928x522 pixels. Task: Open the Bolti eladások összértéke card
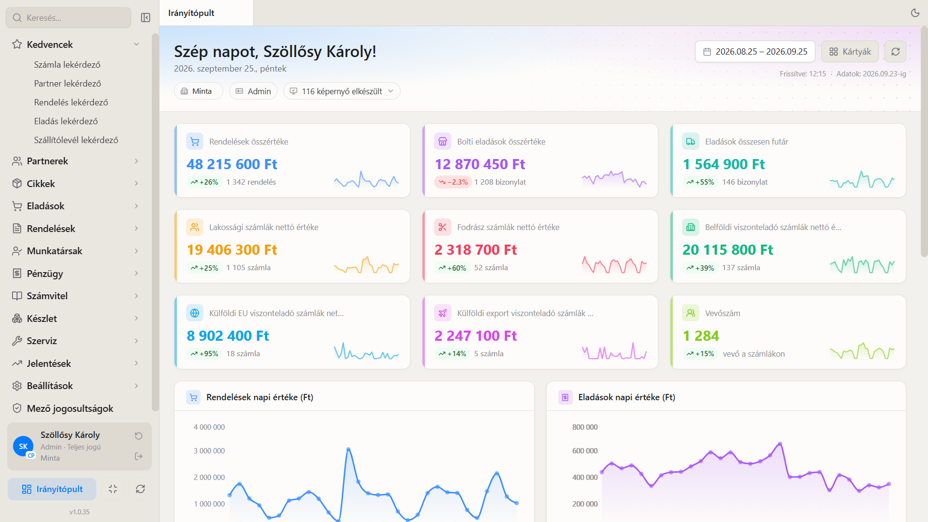point(540,160)
